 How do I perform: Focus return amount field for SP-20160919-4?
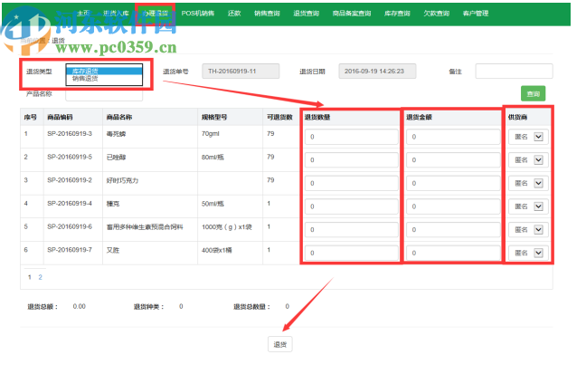(x=453, y=206)
